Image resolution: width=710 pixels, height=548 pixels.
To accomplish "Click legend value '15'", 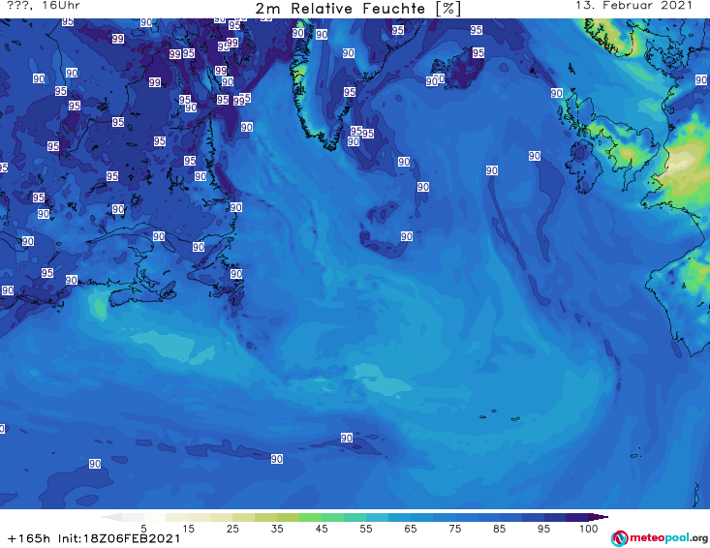I will click(x=188, y=529).
